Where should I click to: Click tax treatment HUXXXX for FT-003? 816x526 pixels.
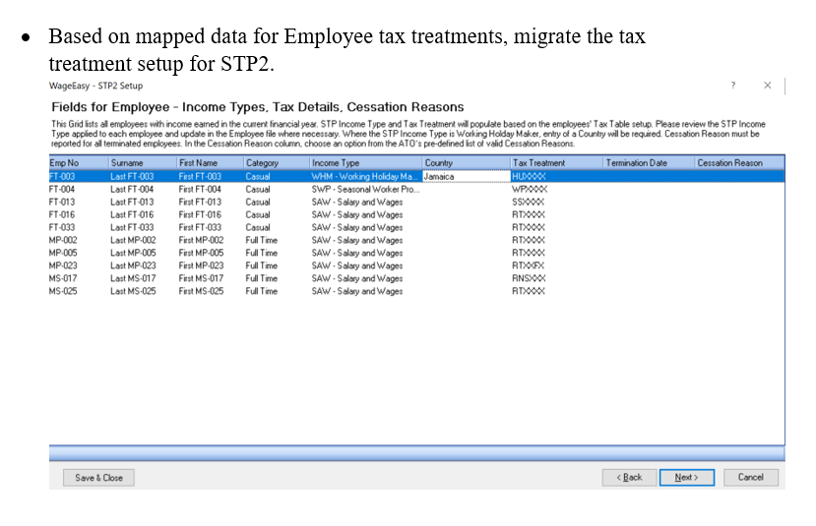529,177
